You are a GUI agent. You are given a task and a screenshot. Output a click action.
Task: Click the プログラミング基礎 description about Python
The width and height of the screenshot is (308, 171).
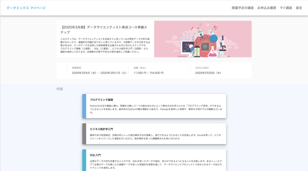pyautogui.click(x=156, y=109)
